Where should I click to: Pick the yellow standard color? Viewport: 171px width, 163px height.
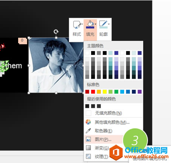pos(105,92)
